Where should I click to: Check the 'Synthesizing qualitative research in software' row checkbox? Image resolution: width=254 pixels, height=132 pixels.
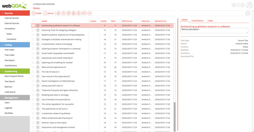pos(33,25)
